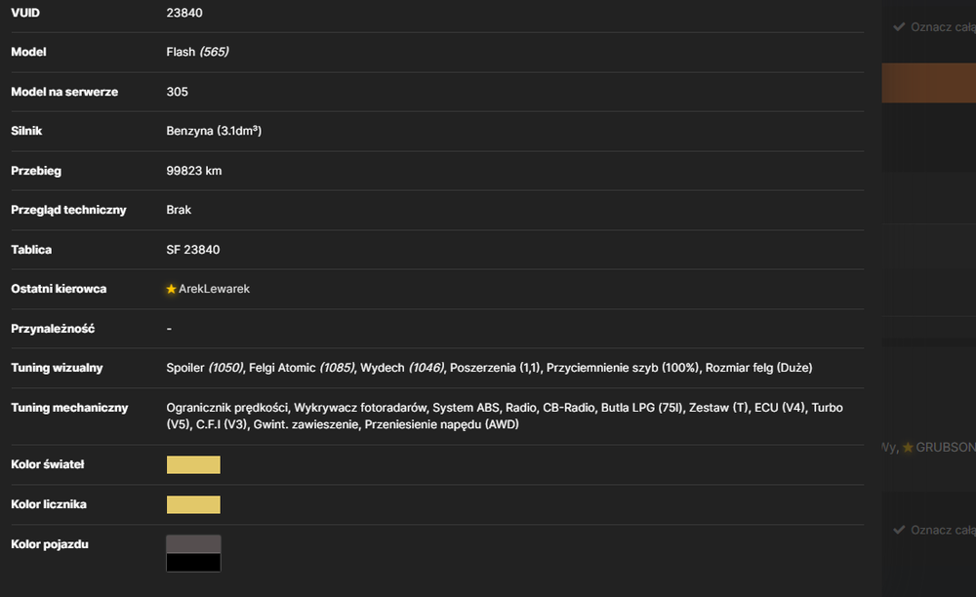Click the checkmark icon of the upper Oznacz całą
This screenshot has width=976, height=597.
(899, 26)
